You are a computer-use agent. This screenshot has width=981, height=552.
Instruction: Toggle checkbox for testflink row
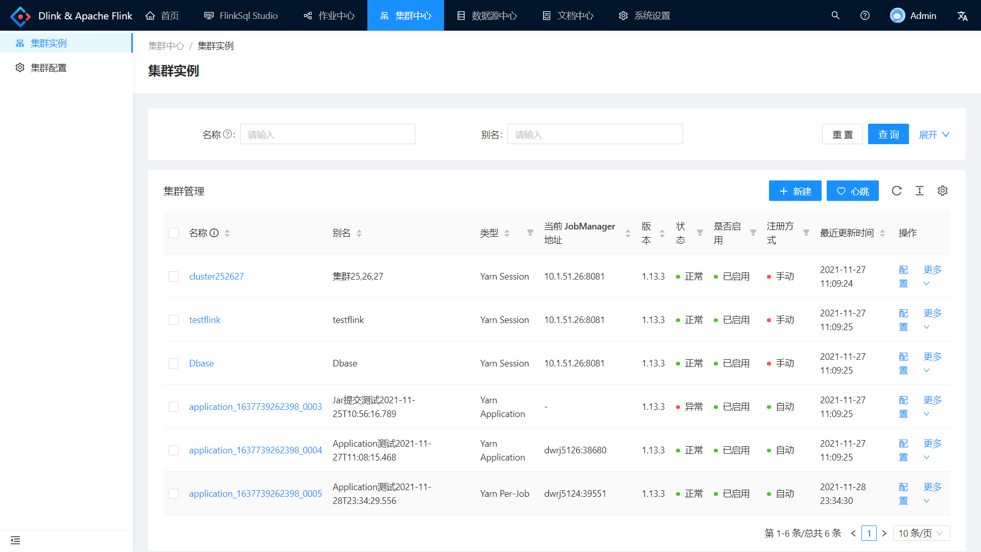(174, 319)
